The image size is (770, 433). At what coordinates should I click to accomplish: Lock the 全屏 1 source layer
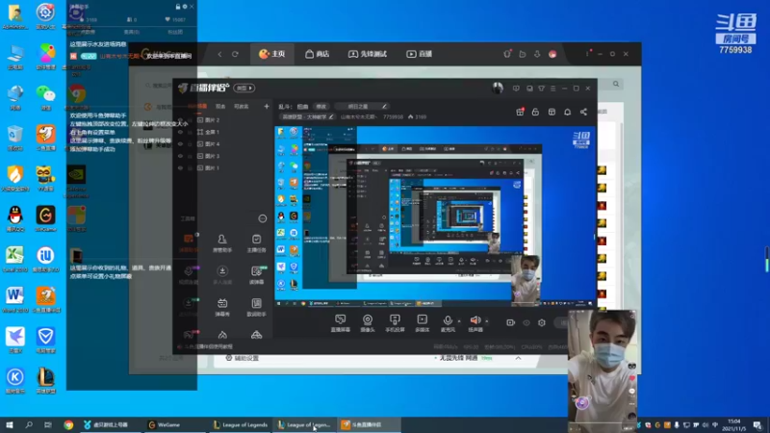point(190,132)
